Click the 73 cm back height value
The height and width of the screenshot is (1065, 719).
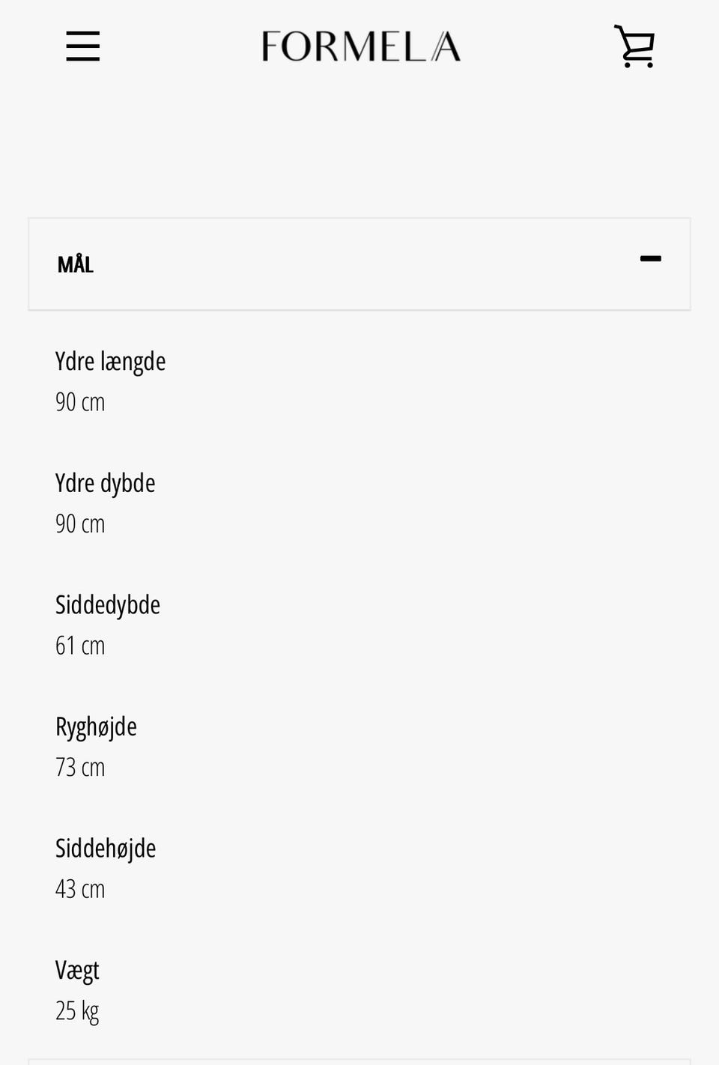point(80,768)
